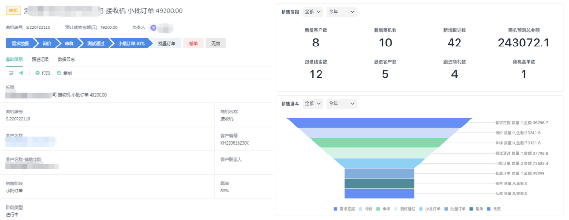569x220 pixels.
Task: Click the 打印 print icon button
Action: [x=42, y=73]
